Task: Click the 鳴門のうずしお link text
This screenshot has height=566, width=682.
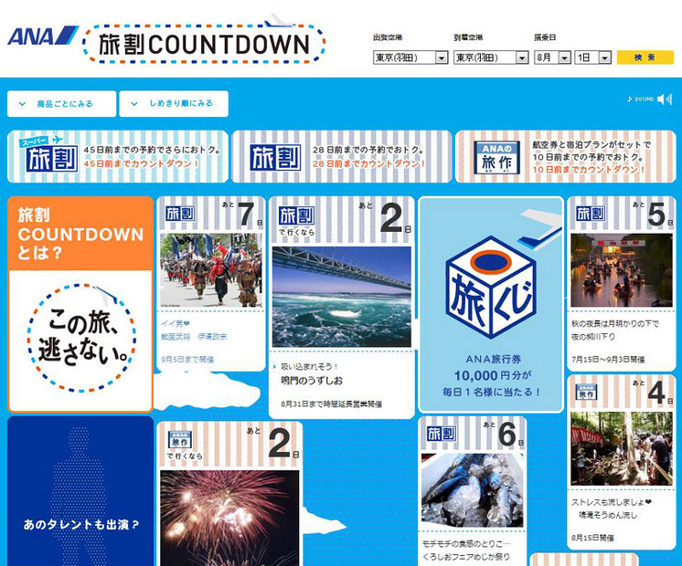Action: [x=312, y=381]
